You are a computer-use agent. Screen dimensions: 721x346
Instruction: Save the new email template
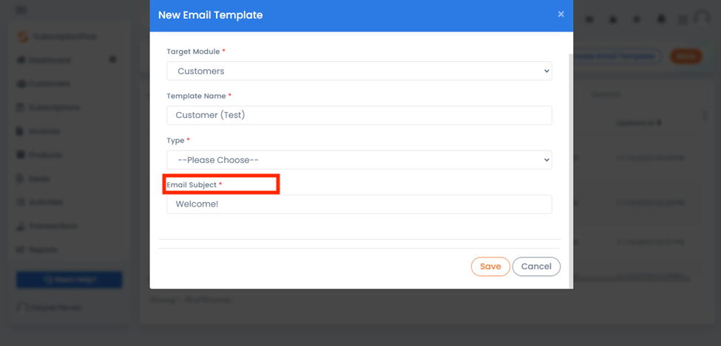point(490,266)
